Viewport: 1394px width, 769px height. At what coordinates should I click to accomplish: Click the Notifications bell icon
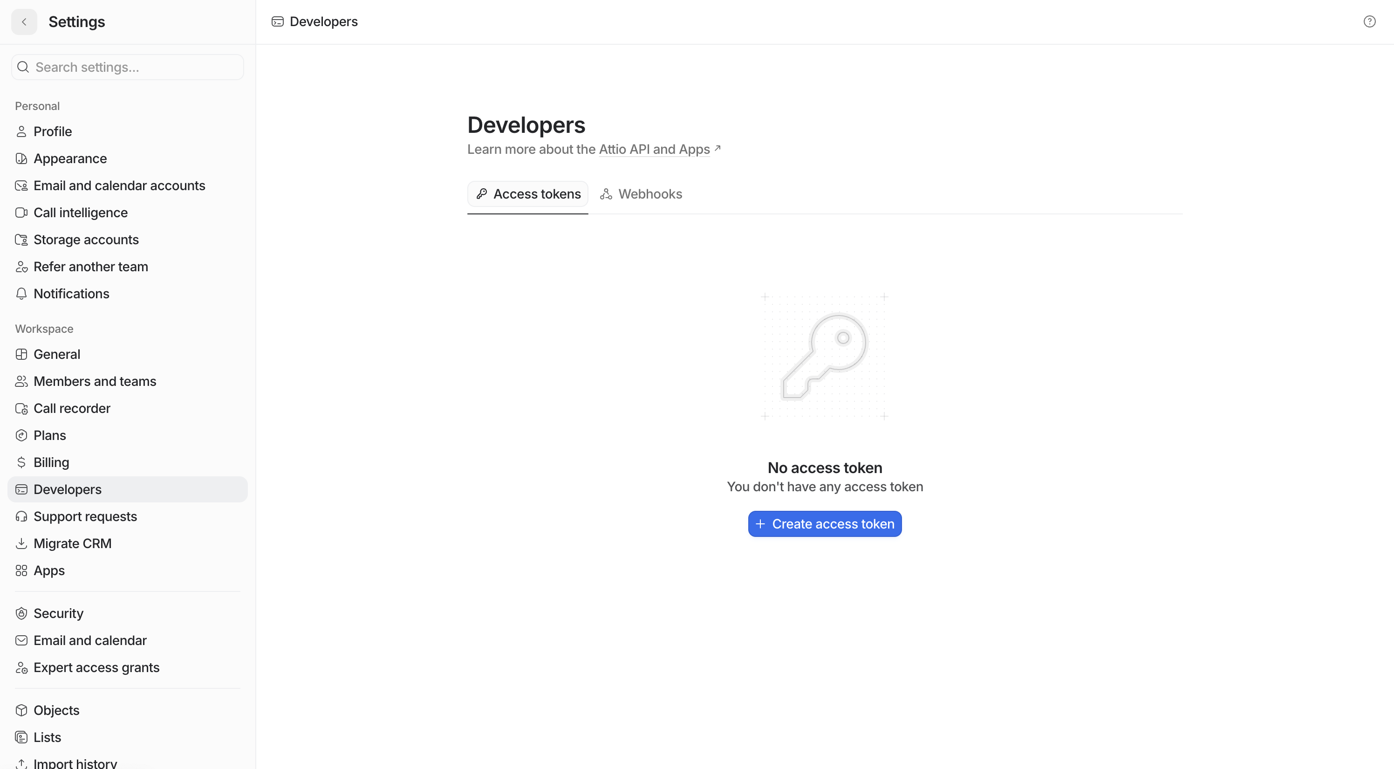click(21, 294)
